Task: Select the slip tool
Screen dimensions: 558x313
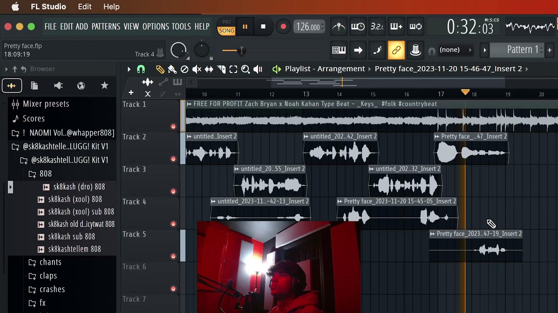Action: [x=209, y=69]
